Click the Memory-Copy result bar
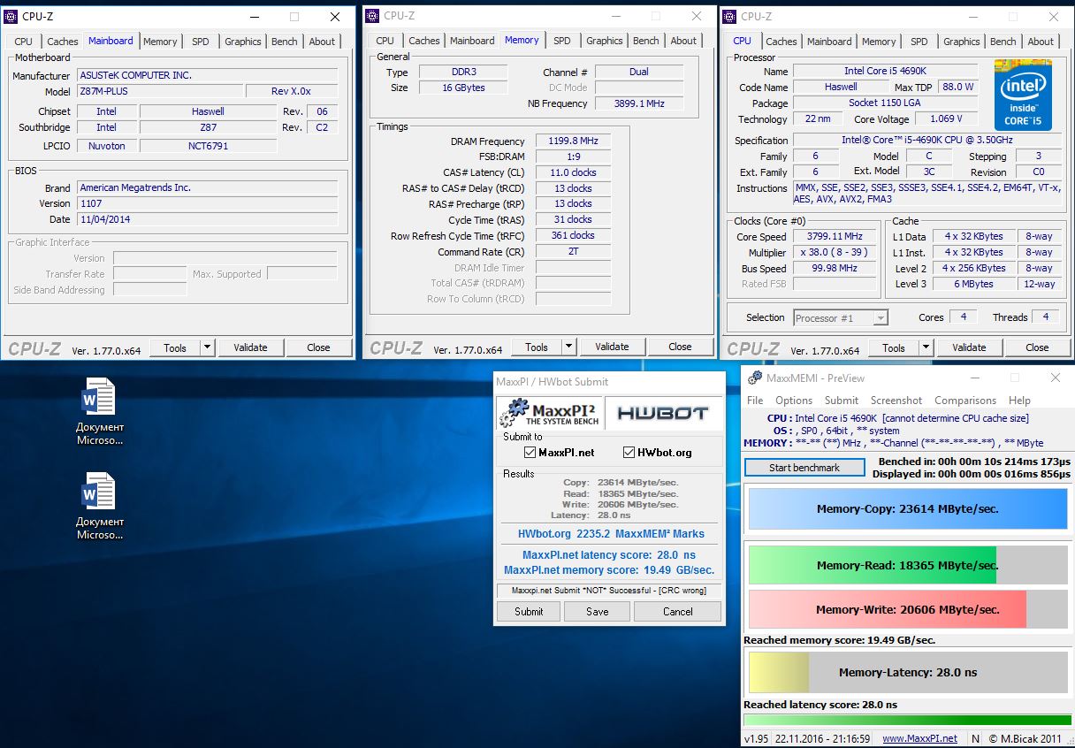Viewport: 1075px width, 748px height. click(x=908, y=509)
